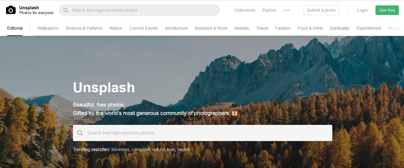Focus the large hero search field
The image size is (404, 168).
click(x=203, y=133)
